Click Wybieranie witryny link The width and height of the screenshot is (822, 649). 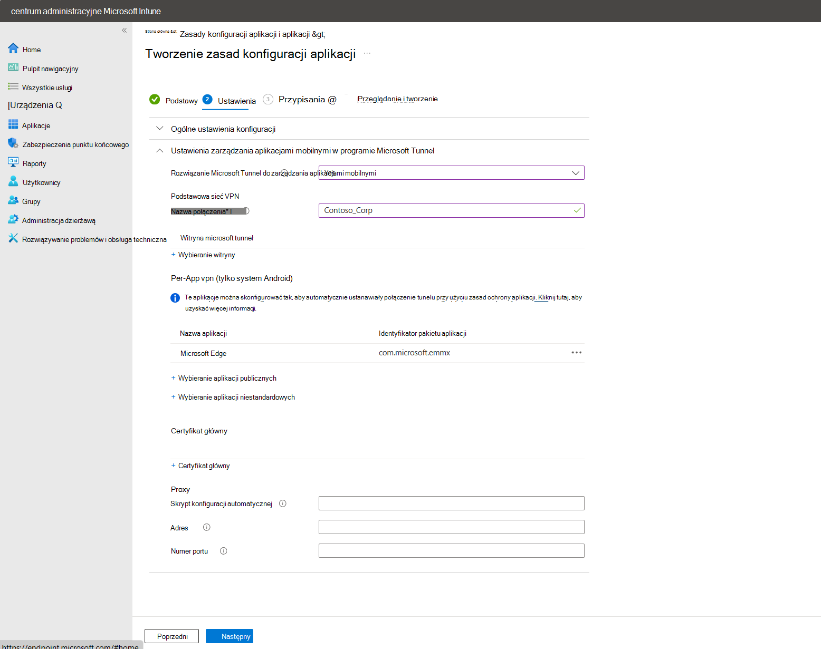(x=207, y=255)
